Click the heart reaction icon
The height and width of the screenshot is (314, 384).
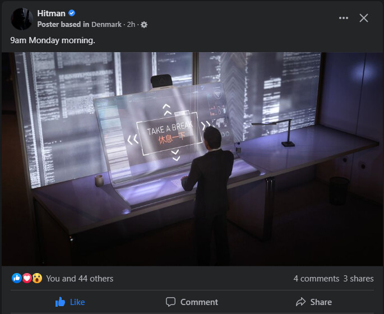[x=27, y=278]
